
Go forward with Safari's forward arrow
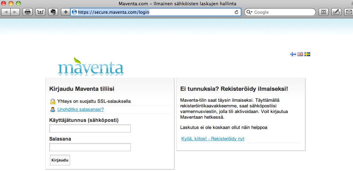(15, 12)
